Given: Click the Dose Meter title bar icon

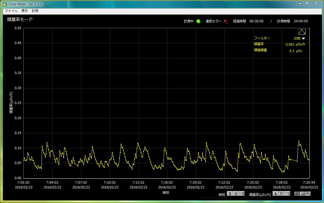Looking at the screenshot, I should coord(5,4).
